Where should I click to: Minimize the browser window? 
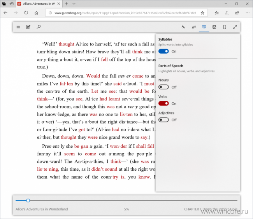226,4
